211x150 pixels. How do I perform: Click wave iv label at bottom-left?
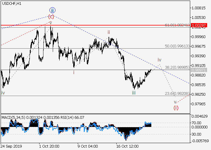(x=3, y=93)
